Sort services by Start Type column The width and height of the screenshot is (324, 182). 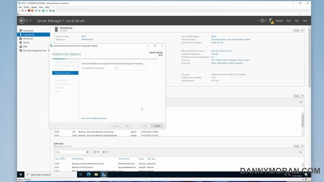click(x=151, y=159)
